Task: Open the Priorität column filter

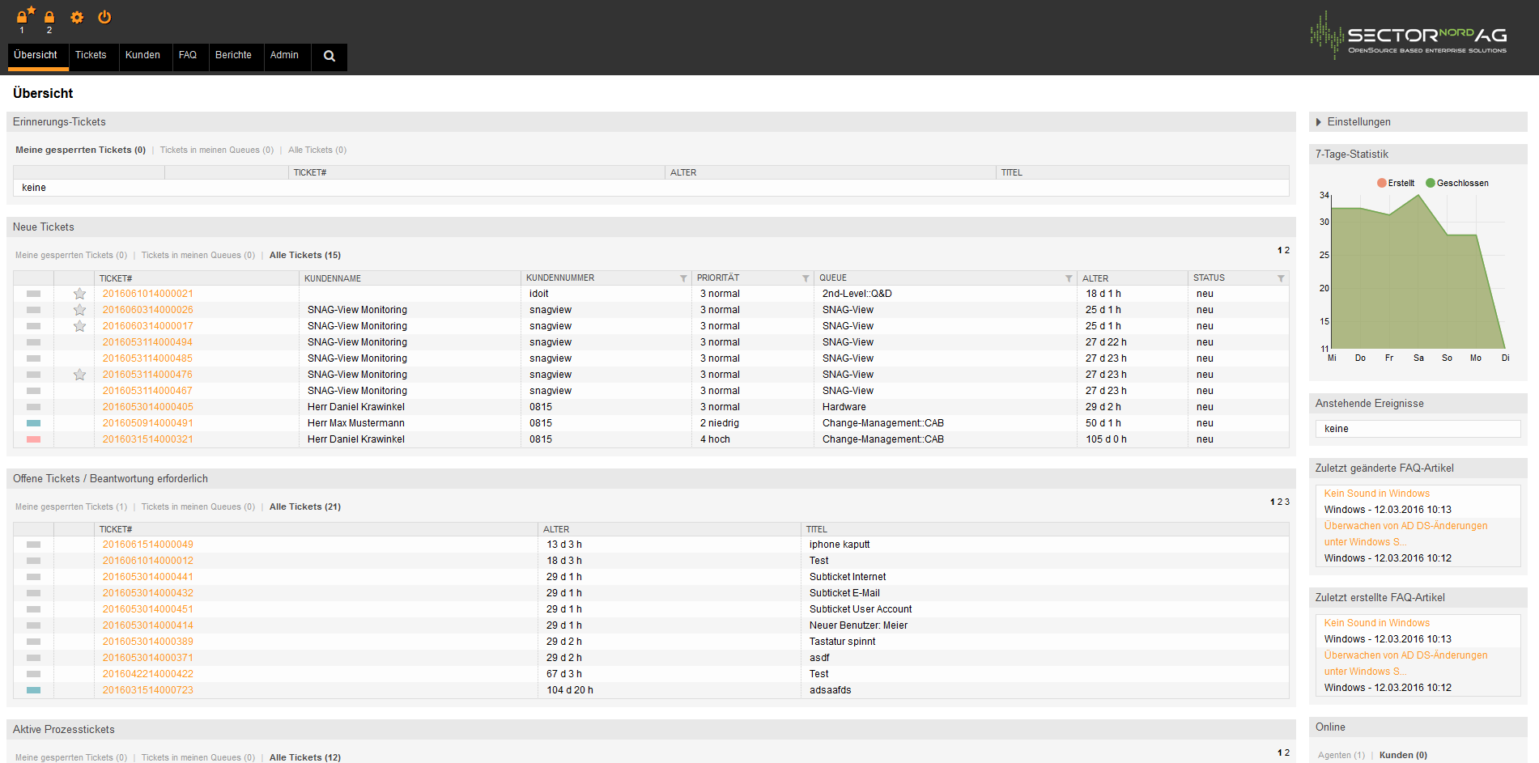Action: [806, 278]
